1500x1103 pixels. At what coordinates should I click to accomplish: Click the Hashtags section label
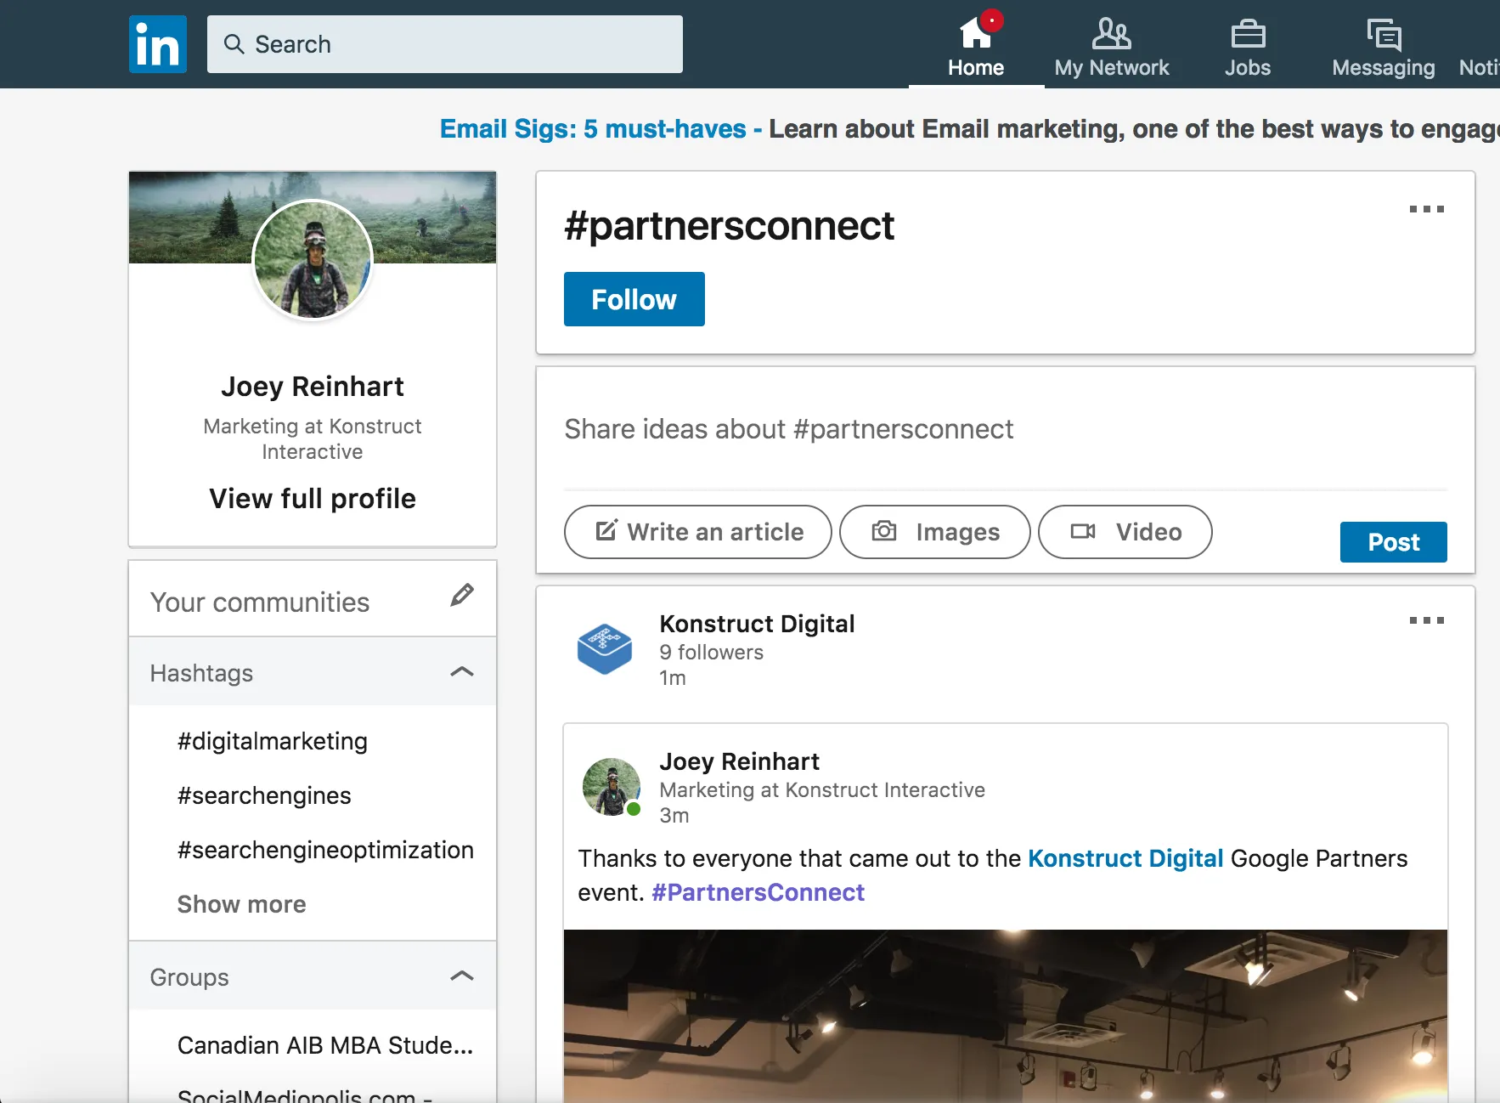click(201, 673)
